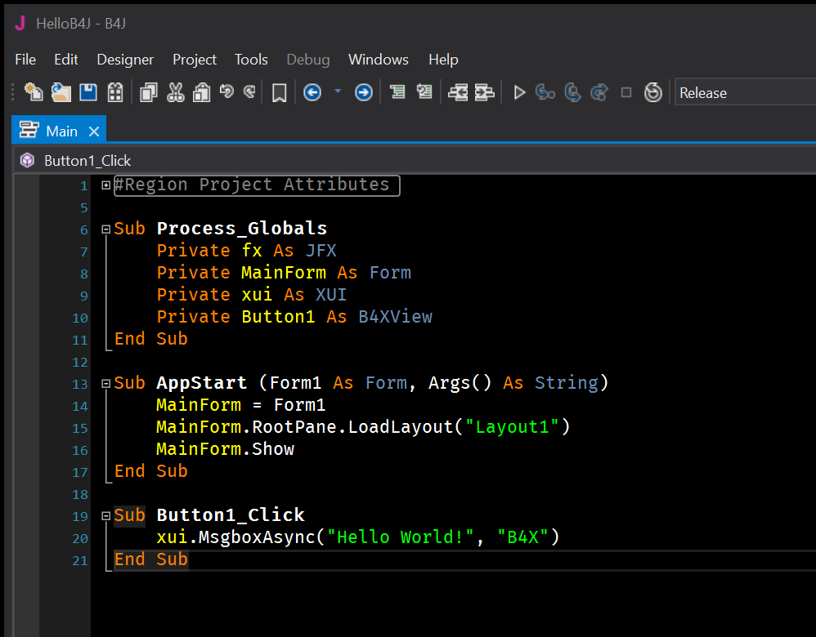Collapse the Process_Globals sub
The image size is (816, 637).
coord(106,229)
